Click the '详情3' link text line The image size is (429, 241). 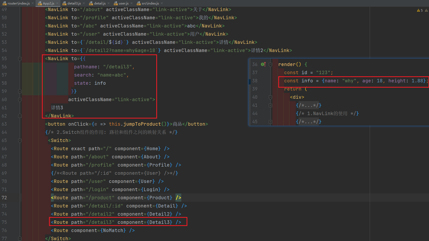(x=57, y=108)
